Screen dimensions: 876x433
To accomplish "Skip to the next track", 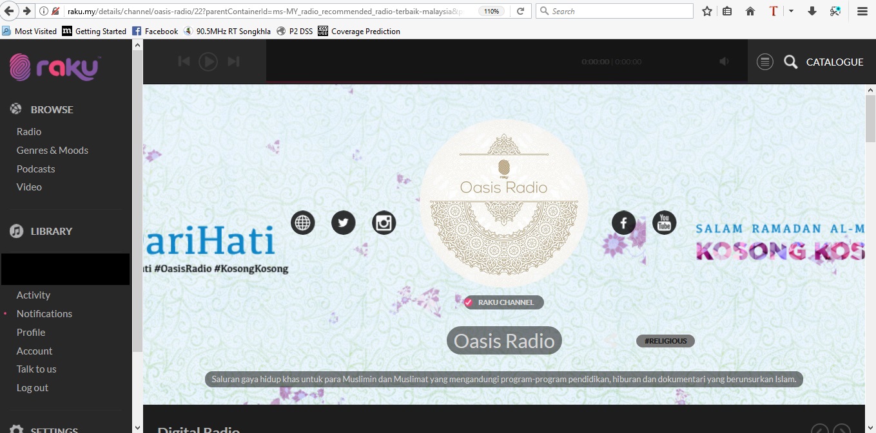I will pos(233,61).
